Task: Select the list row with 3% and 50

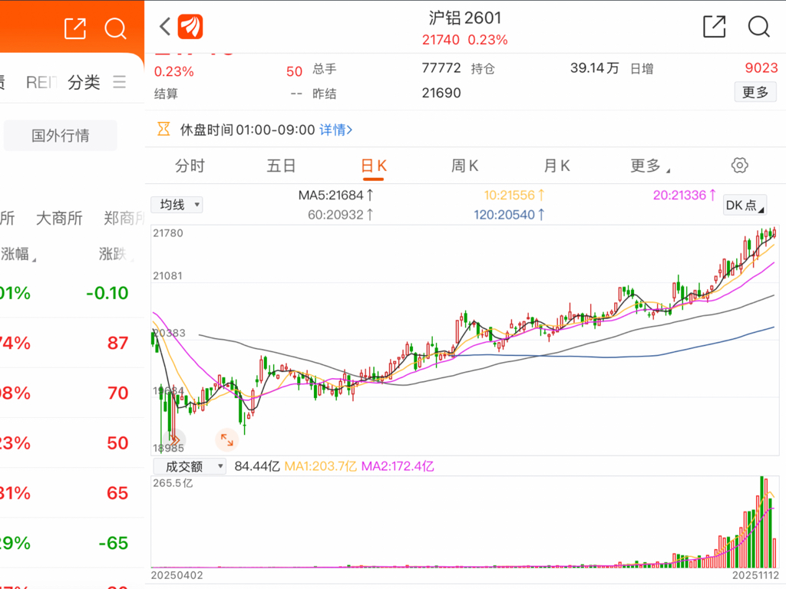Action: pyautogui.click(x=72, y=443)
